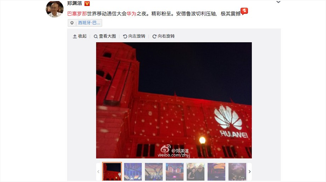Select the second blue-lit hall thumbnail

tap(133, 172)
